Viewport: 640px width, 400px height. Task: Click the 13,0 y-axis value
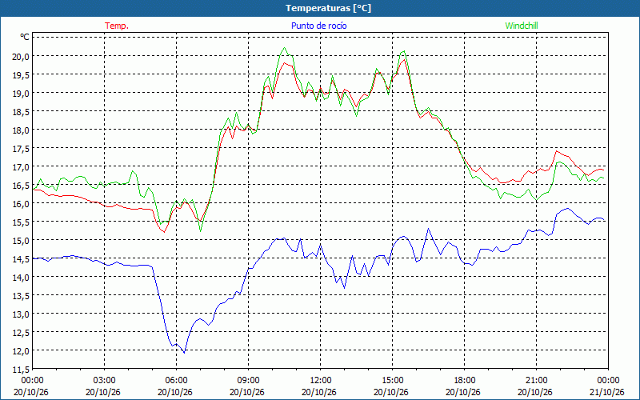(22, 314)
